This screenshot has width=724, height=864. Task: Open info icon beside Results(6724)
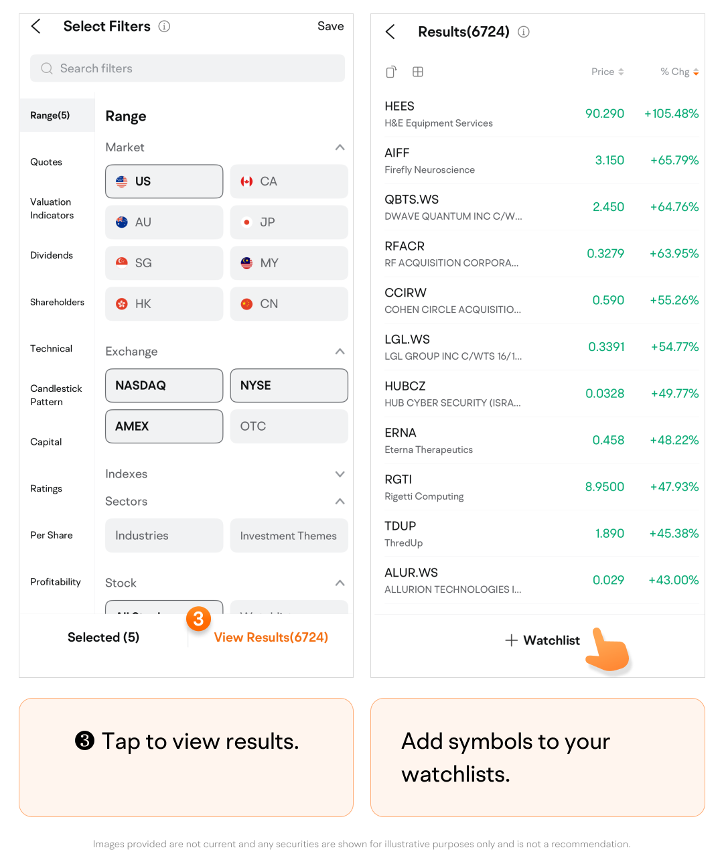point(524,31)
